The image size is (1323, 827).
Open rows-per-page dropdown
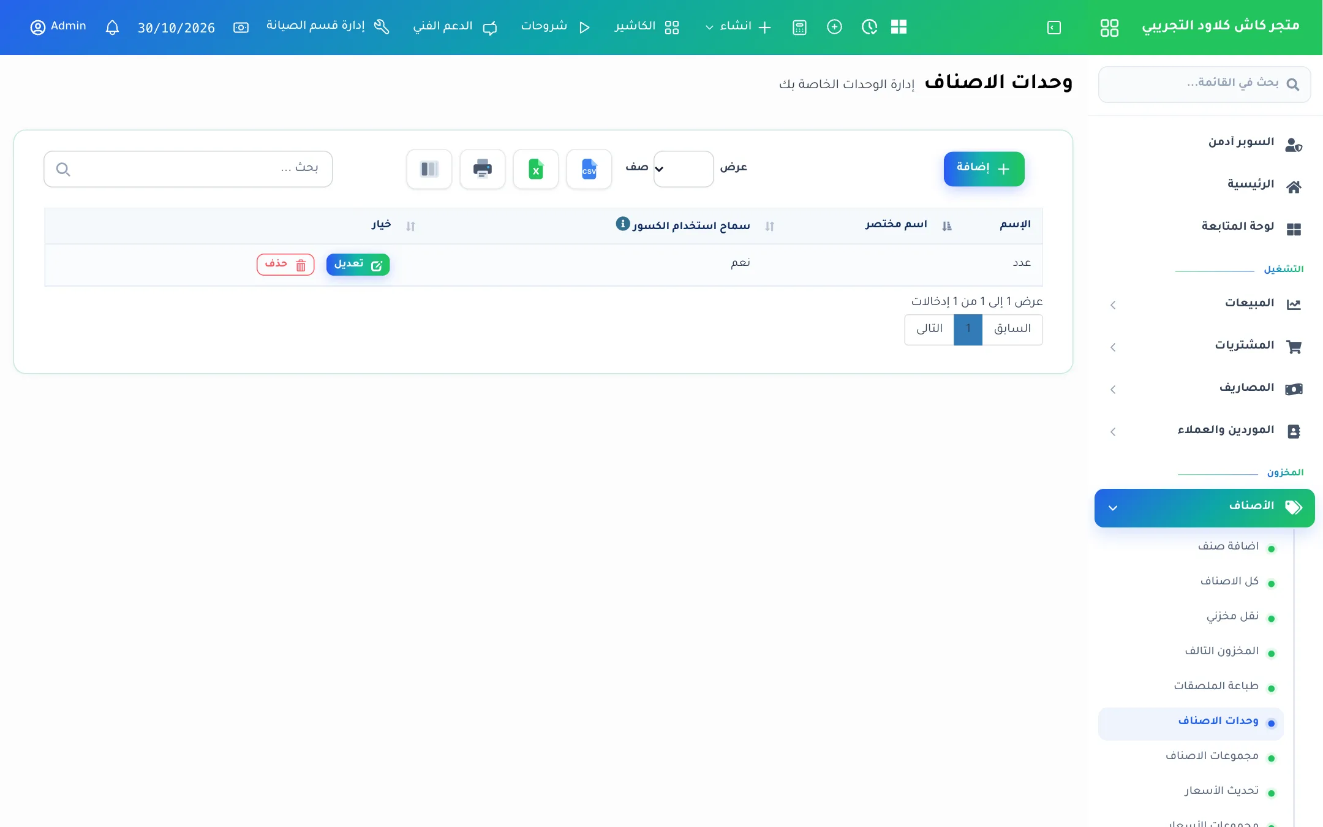pyautogui.click(x=683, y=169)
